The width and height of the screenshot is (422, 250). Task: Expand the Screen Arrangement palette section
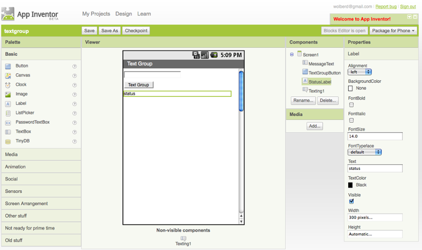coord(41,204)
